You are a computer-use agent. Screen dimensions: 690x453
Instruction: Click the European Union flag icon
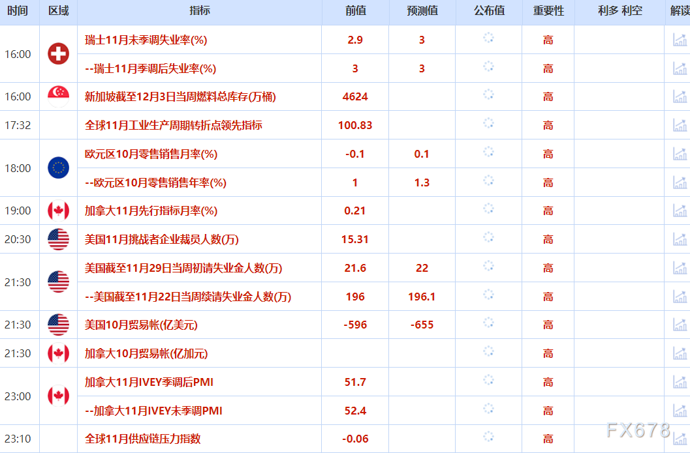pyautogui.click(x=58, y=168)
